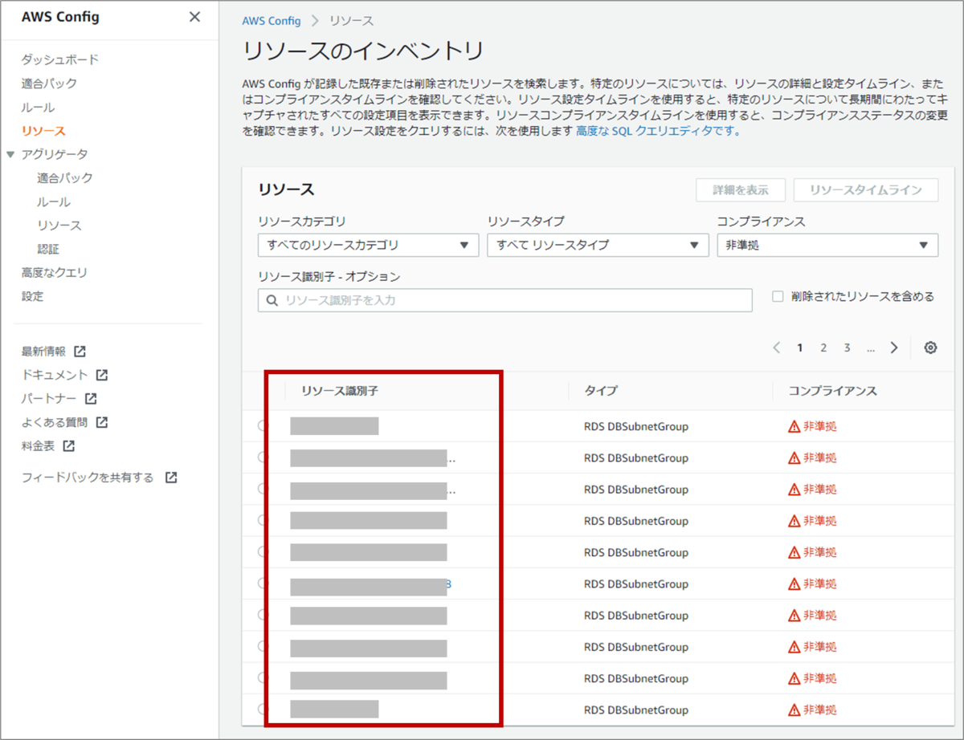Click first row's RDS DBSubnetGroup type
This screenshot has width=964, height=740.
tap(636, 427)
